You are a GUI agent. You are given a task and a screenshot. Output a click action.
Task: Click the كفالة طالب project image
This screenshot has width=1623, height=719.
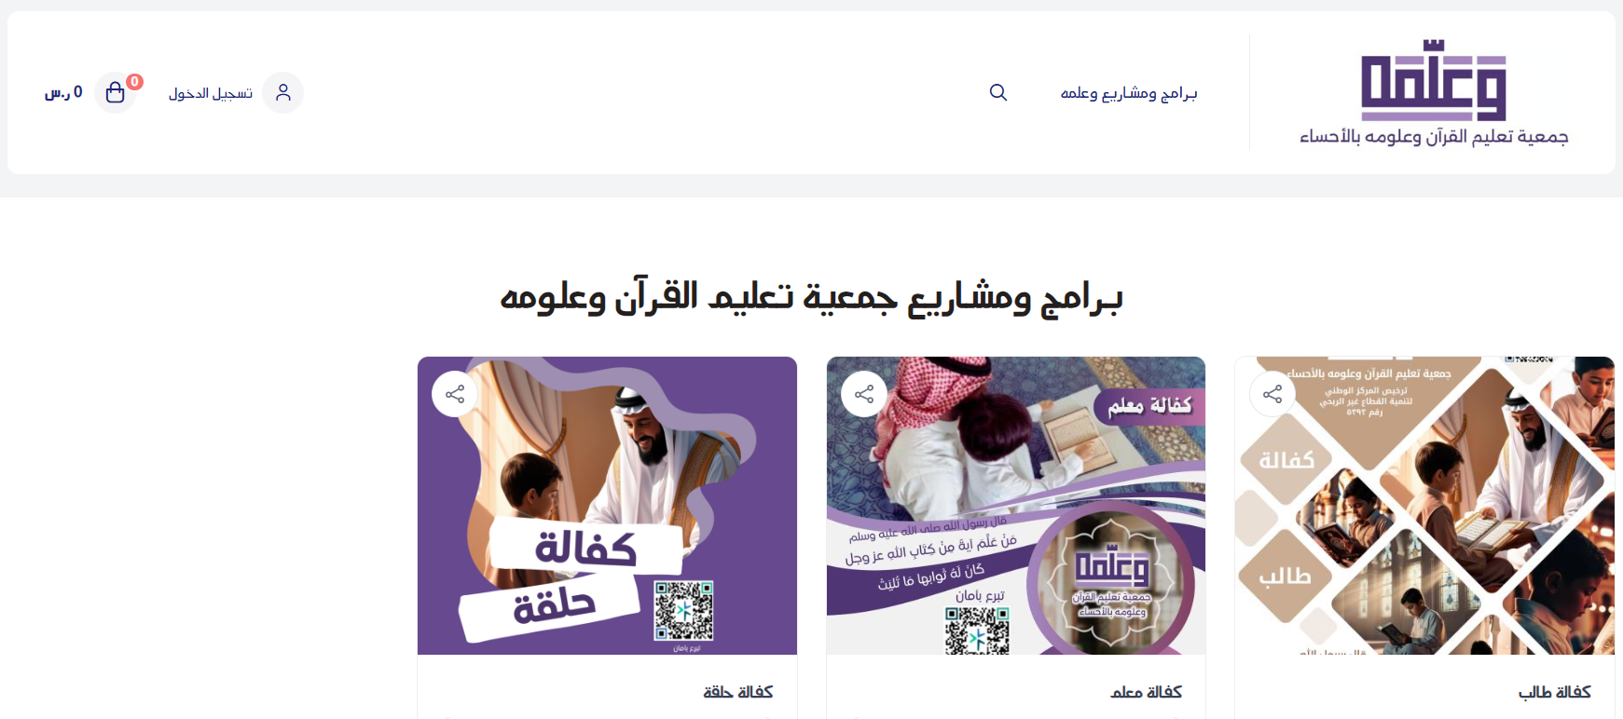pyautogui.click(x=1424, y=506)
